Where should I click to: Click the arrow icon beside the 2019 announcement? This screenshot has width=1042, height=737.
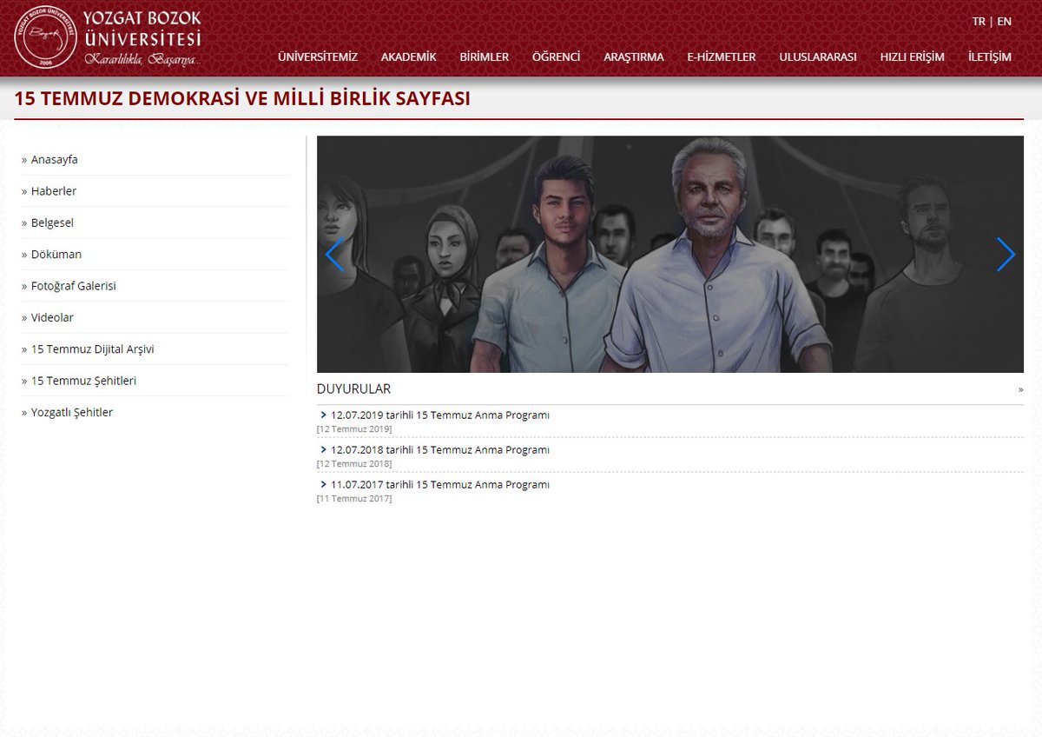click(x=322, y=415)
